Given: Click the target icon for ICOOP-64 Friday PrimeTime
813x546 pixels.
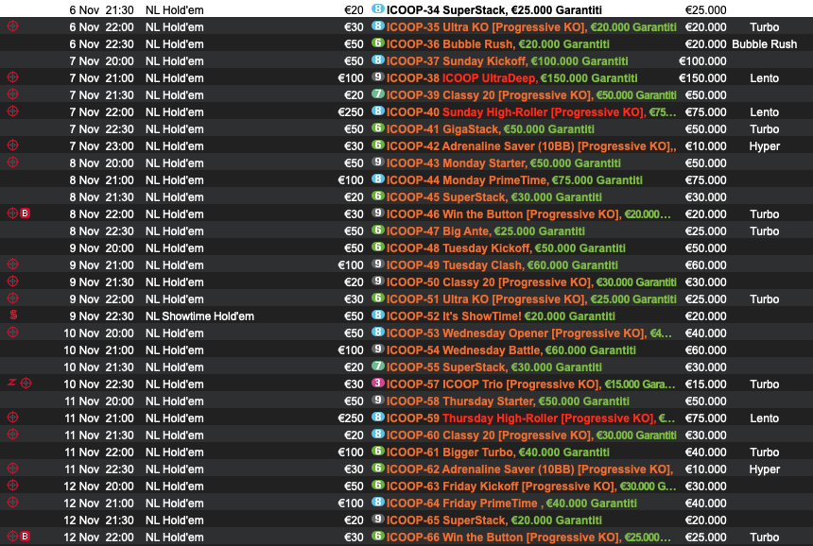Looking at the screenshot, I should click(13, 502).
